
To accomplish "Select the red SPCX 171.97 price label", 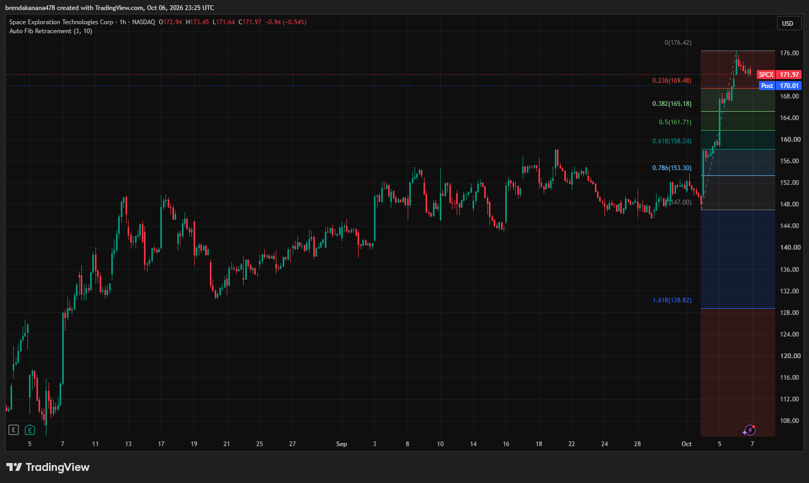I will pyautogui.click(x=779, y=75).
